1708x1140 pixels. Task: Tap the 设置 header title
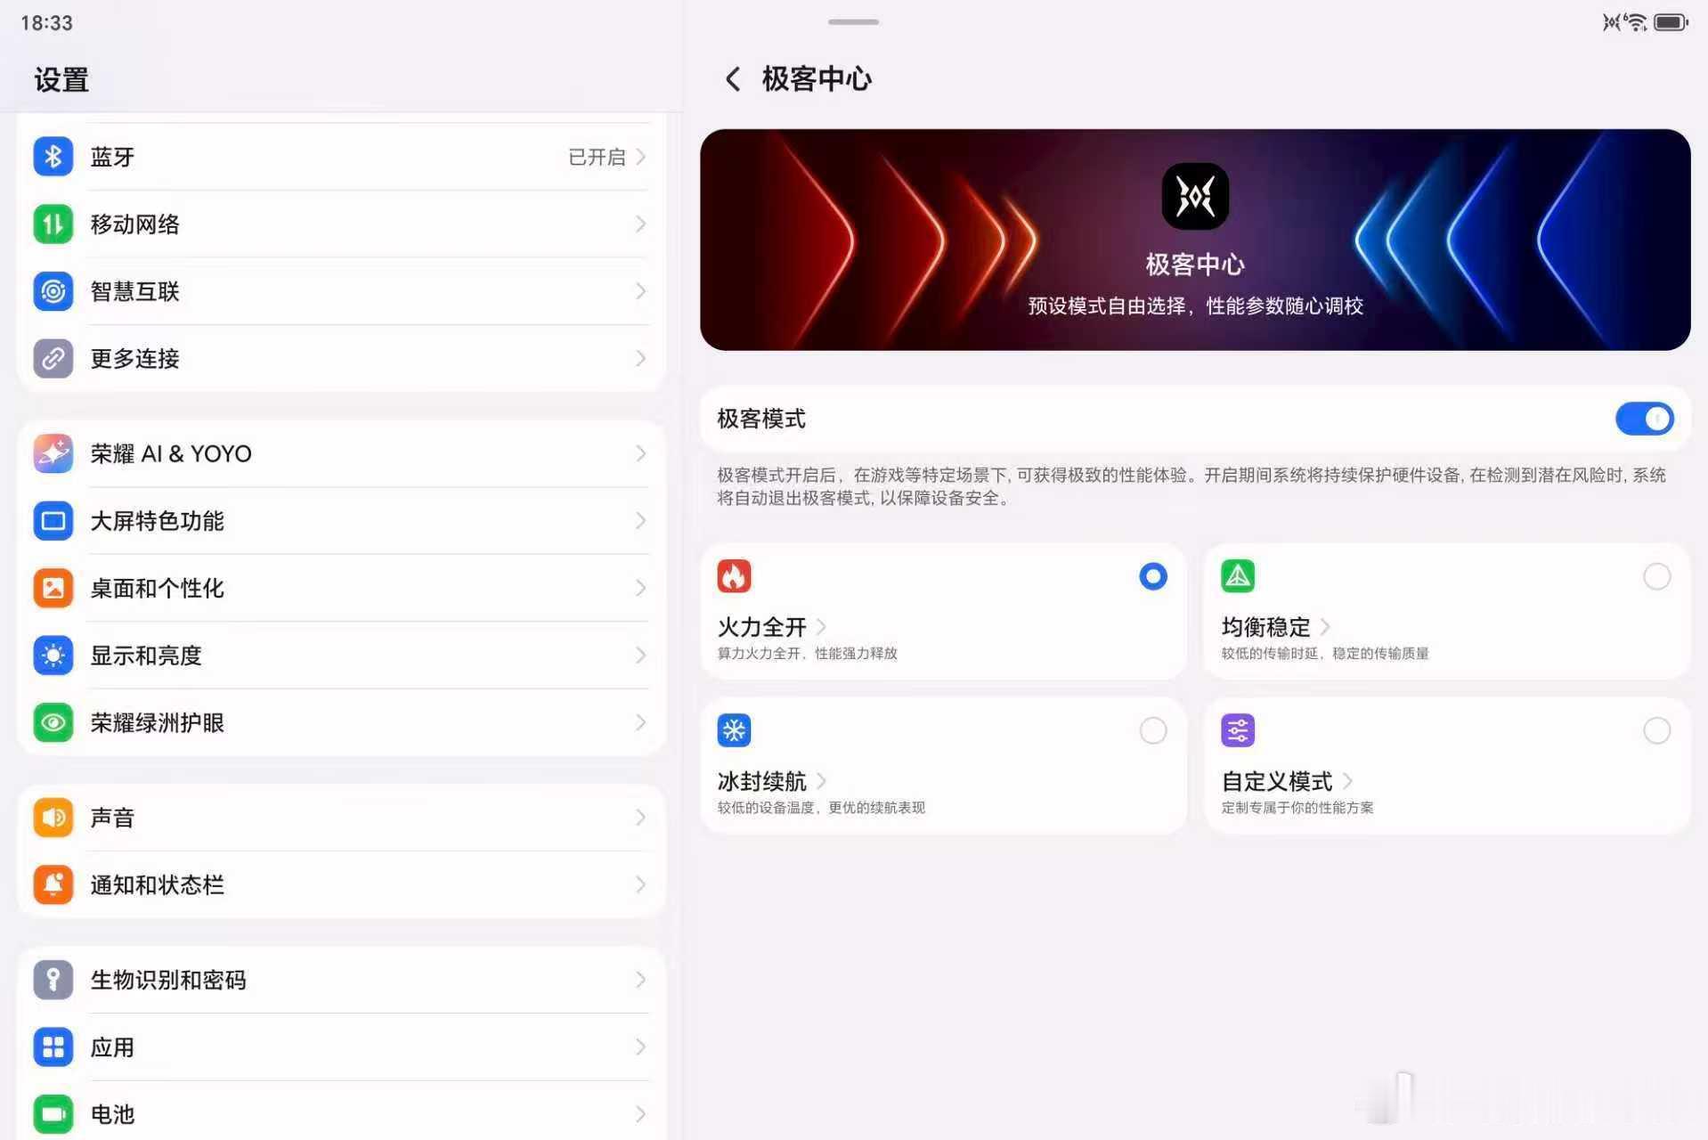point(61,79)
